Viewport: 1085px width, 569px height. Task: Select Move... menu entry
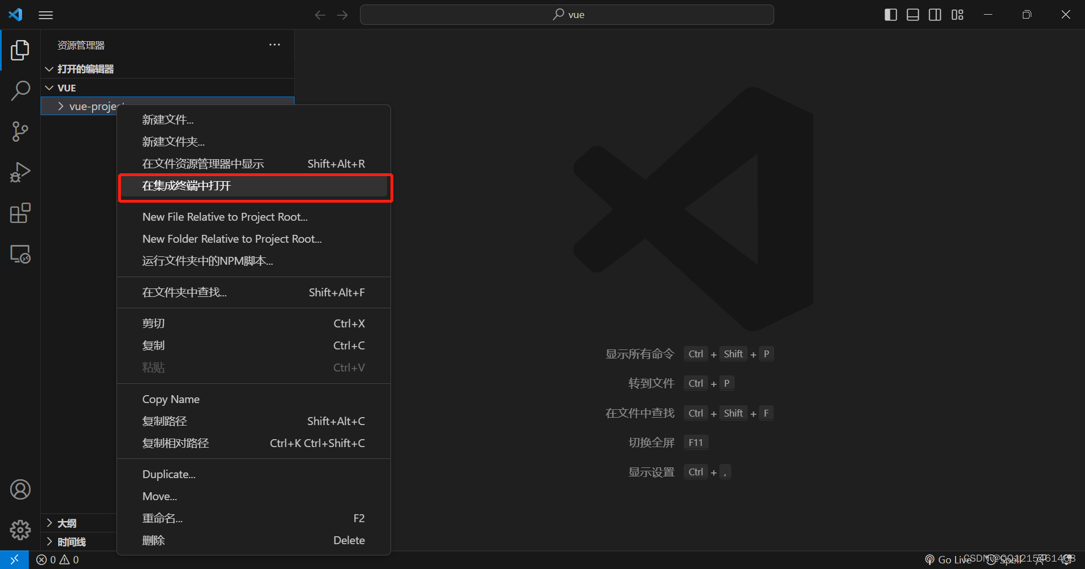(x=254, y=496)
